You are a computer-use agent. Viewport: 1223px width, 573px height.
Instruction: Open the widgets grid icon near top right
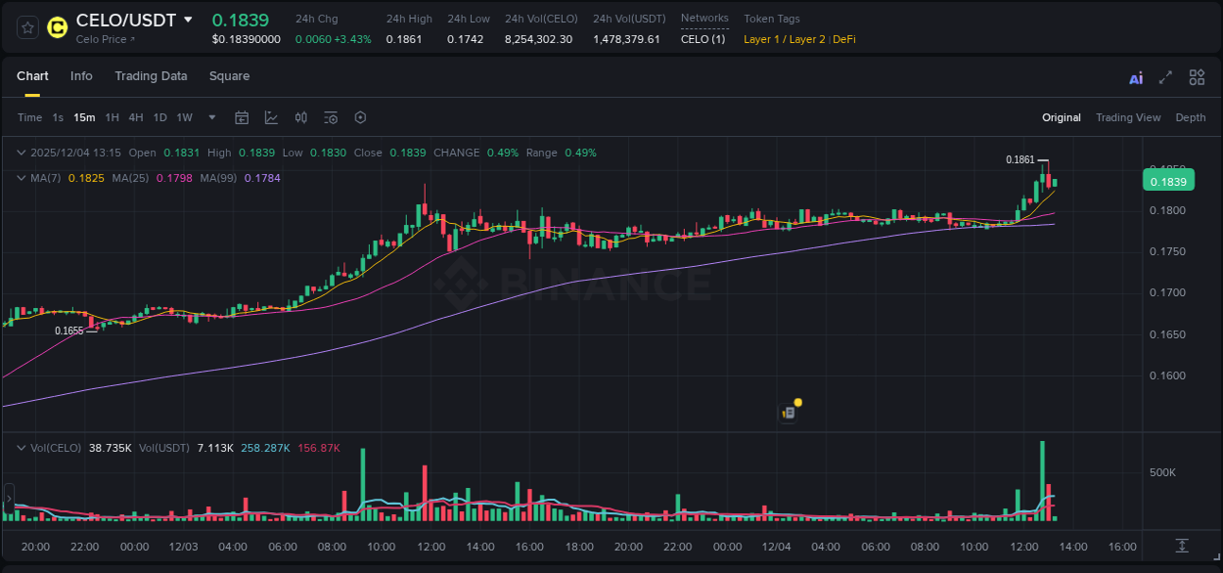(1197, 76)
